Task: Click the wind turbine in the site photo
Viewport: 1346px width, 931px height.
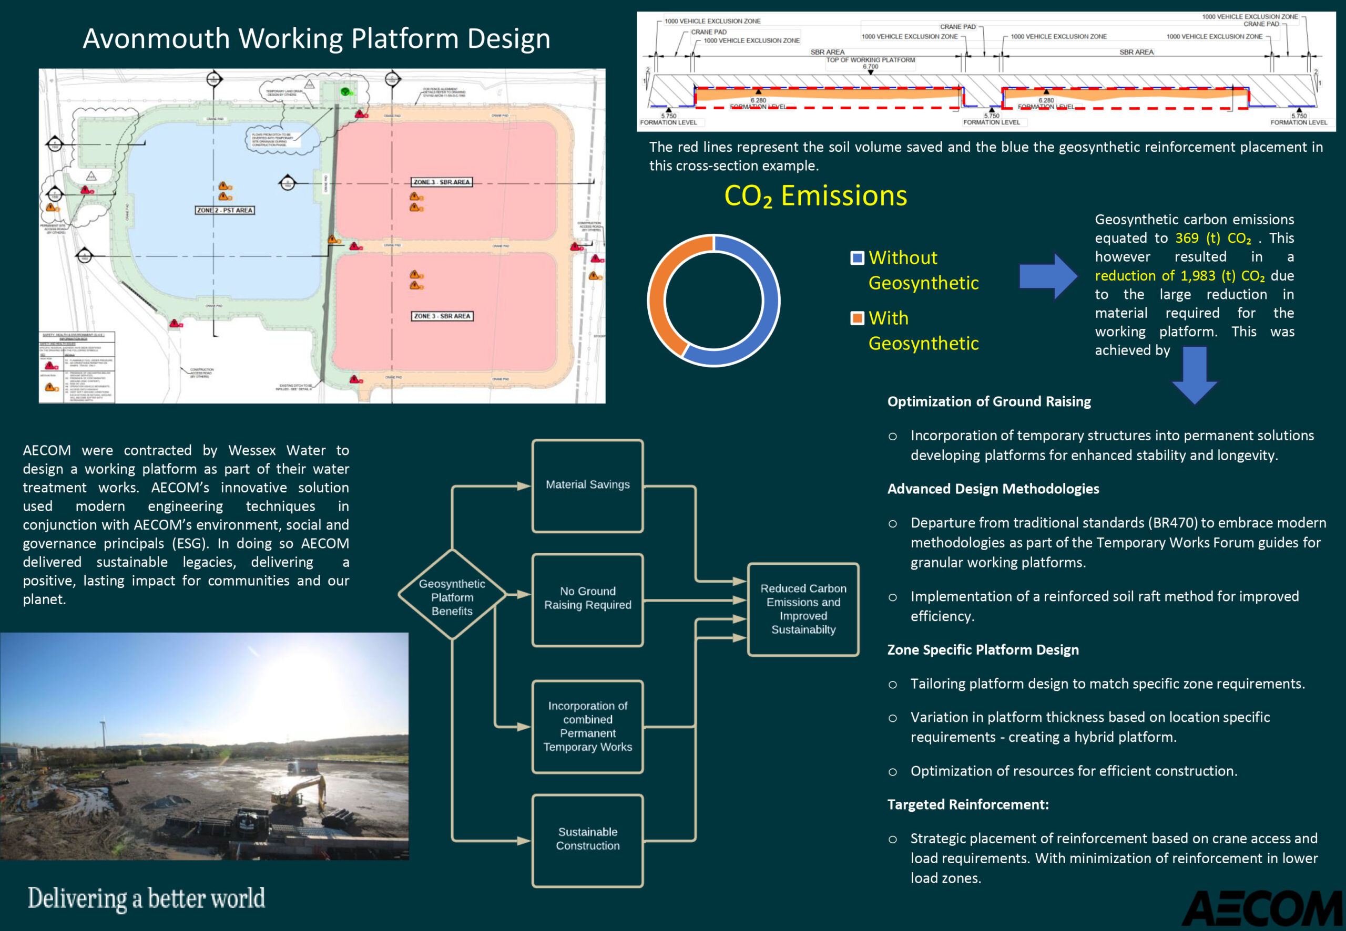Action: (104, 731)
